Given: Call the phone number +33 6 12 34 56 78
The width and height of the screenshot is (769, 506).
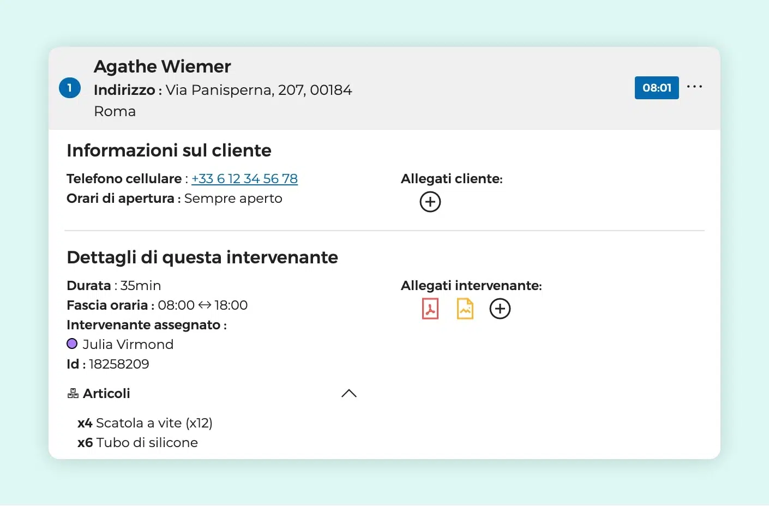Looking at the screenshot, I should (x=244, y=179).
